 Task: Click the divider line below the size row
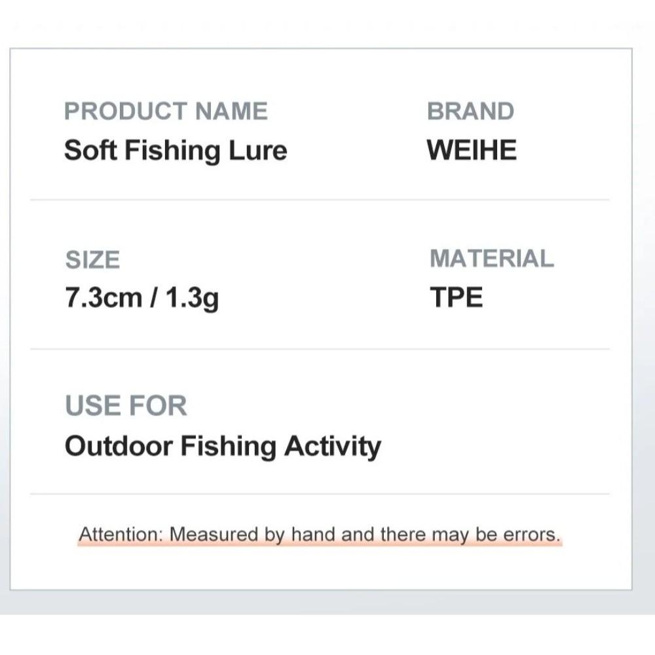(x=320, y=349)
